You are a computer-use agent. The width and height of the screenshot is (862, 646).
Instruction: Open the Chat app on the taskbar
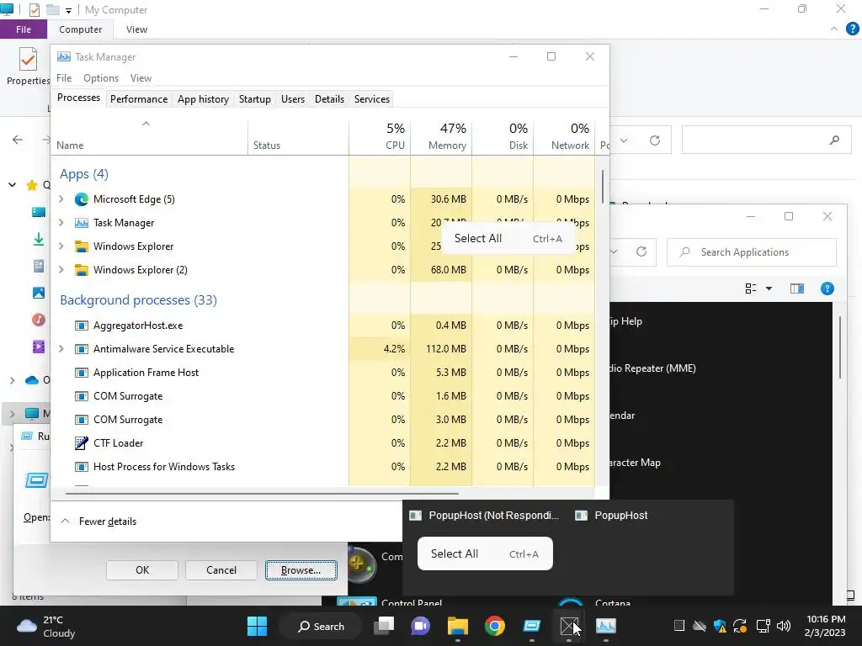pos(421,626)
